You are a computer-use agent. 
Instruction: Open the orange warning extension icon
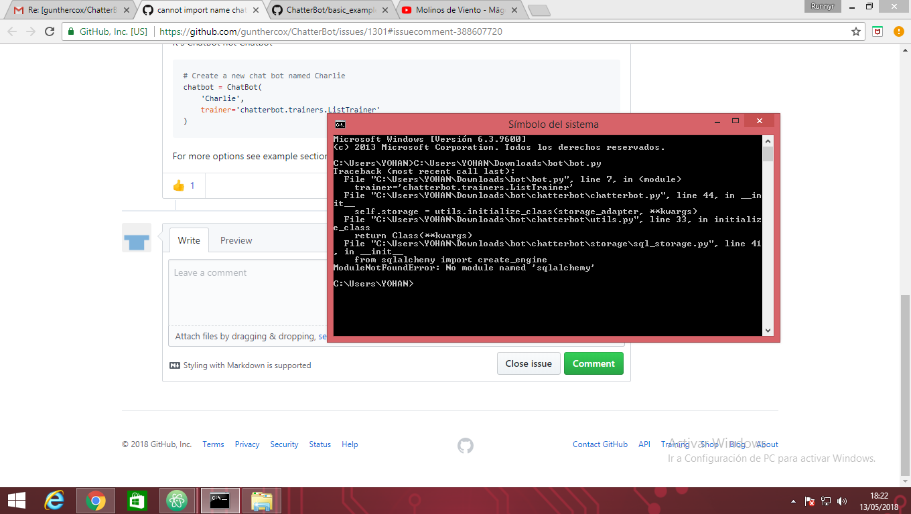(898, 31)
